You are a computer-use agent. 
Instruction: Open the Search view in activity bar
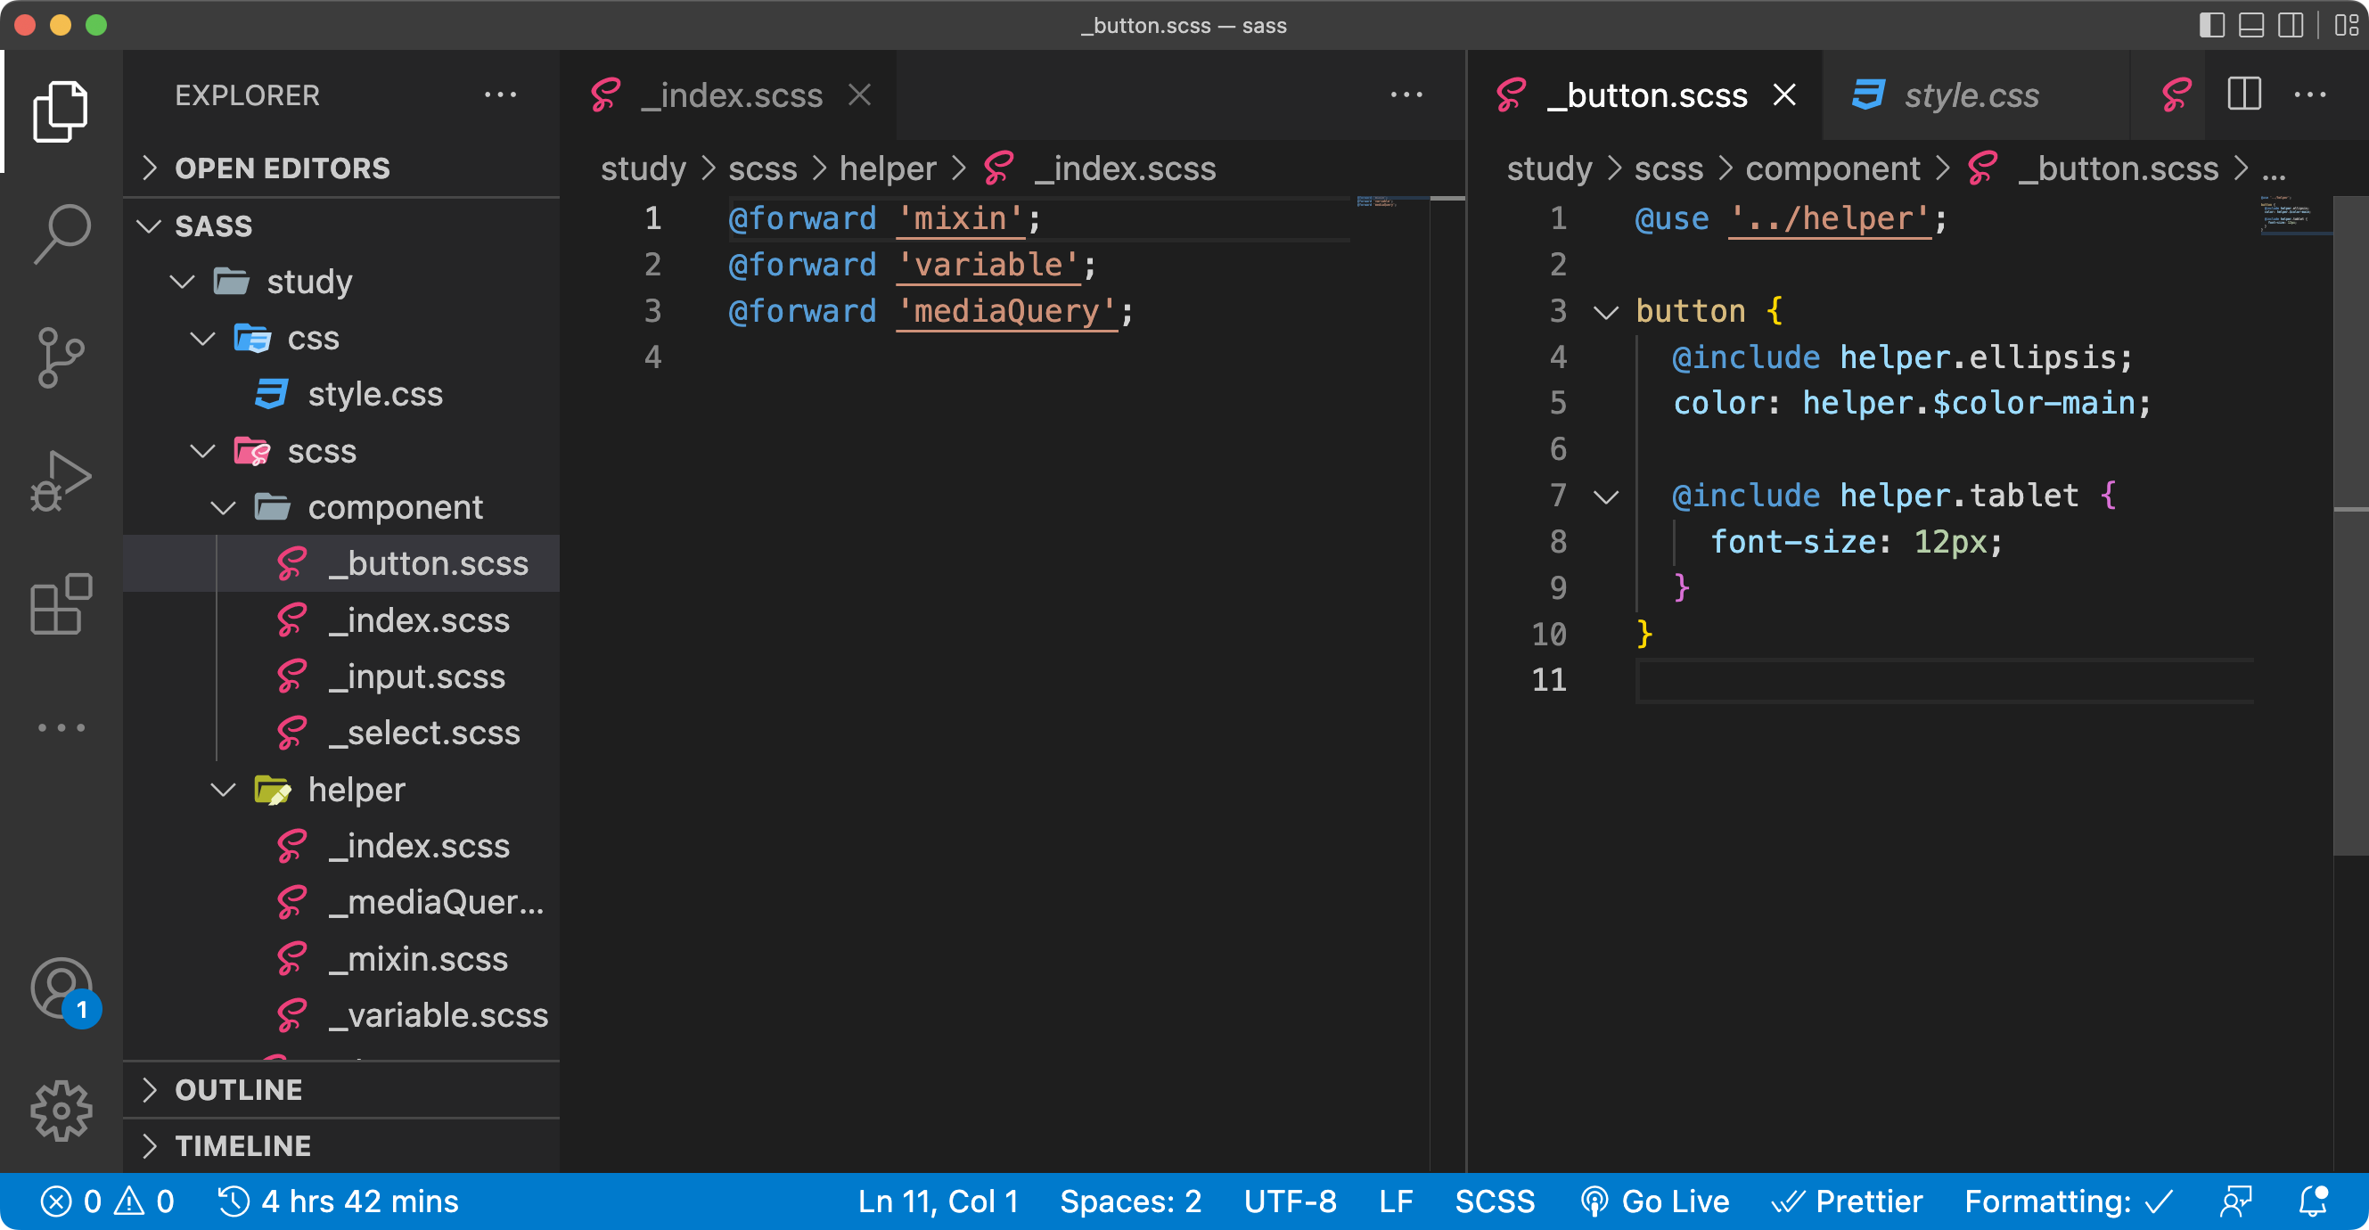pyautogui.click(x=61, y=232)
